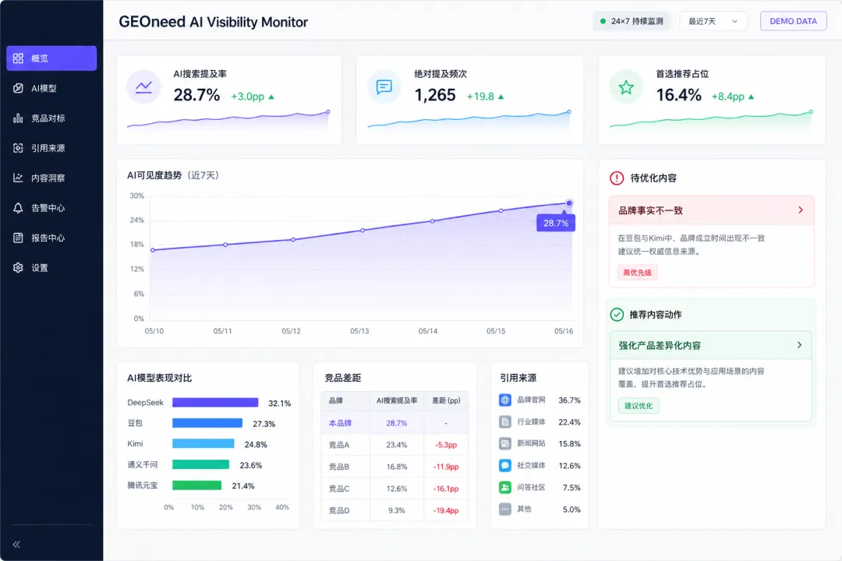This screenshot has width=842, height=561.
Task: Expand the 强化产品差异化内容 item chevron
Action: click(x=800, y=345)
